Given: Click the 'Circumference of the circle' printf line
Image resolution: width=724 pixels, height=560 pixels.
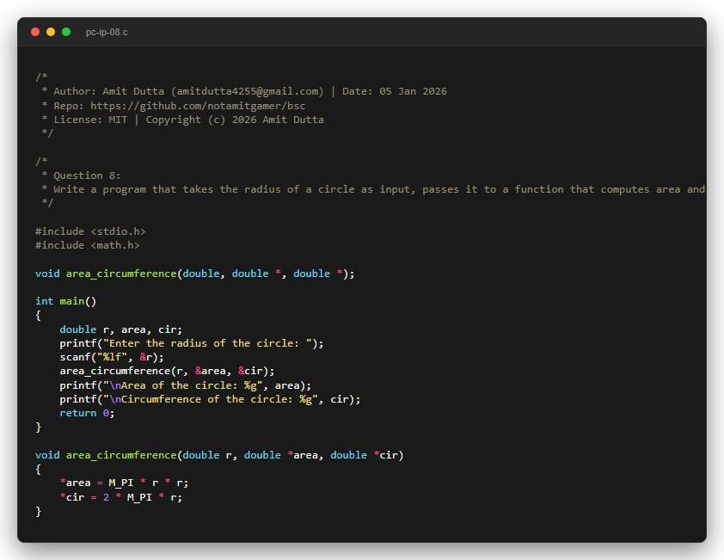Looking at the screenshot, I should (210, 399).
